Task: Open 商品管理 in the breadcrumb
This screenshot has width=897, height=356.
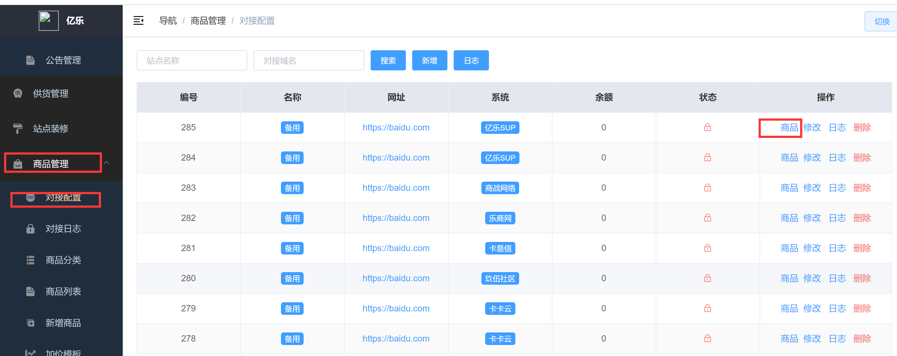Action: point(208,21)
